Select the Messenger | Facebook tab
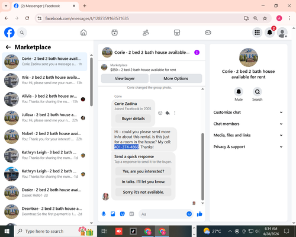Image resolution: width=296 pixels, height=237 pixels. 45,6
